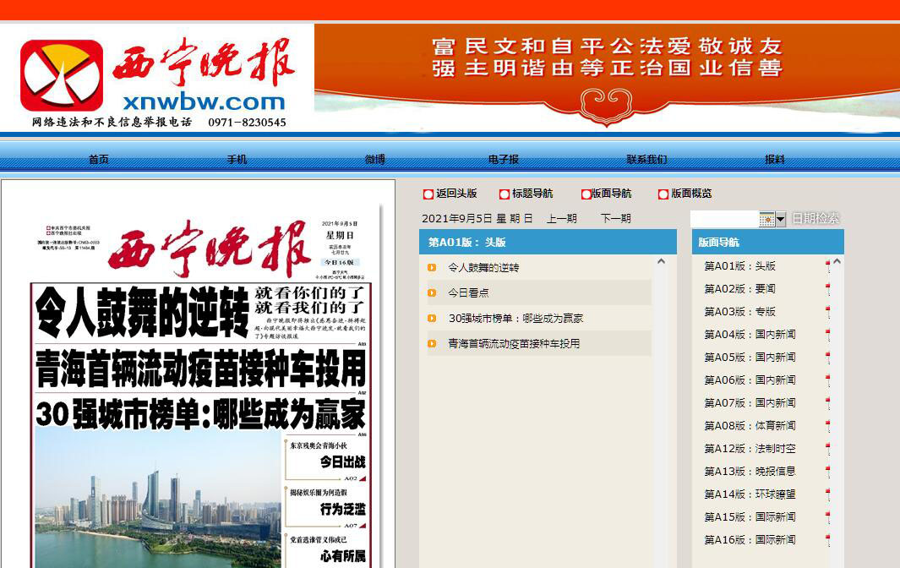The image size is (900, 568).
Task: Click the orange arrow bullet beside 令人鼓舞的逆转
Action: point(432,268)
